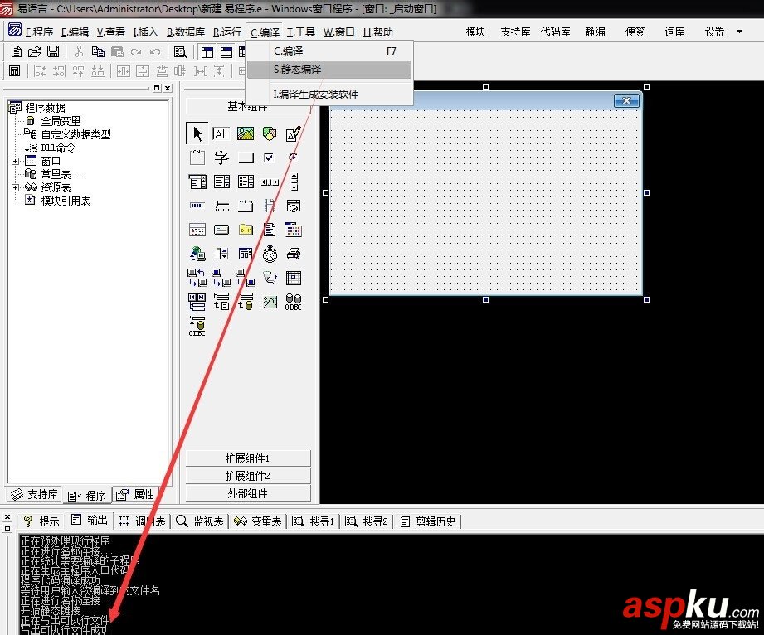Pick the list box component
Viewport: 764px width, 635px height.
tap(221, 182)
